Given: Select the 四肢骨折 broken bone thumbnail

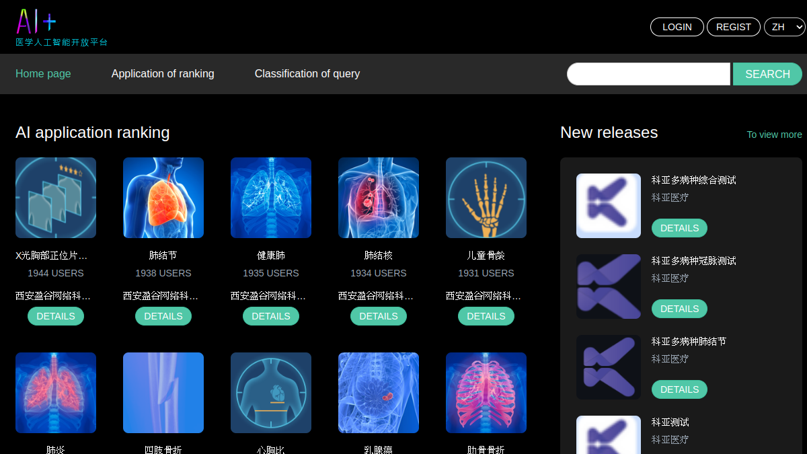Looking at the screenshot, I should [163, 393].
